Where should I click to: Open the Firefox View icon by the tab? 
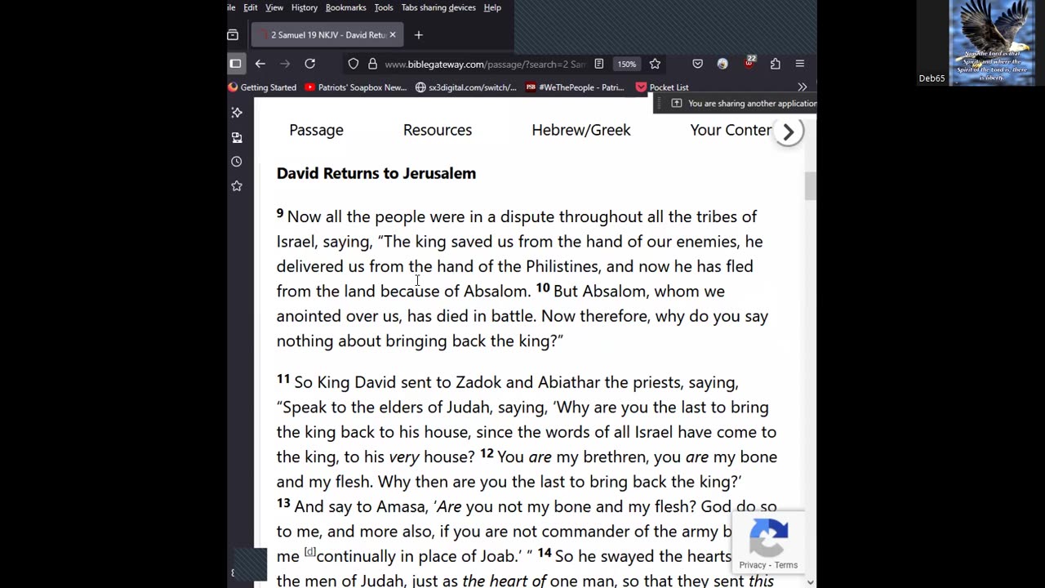pyautogui.click(x=233, y=35)
